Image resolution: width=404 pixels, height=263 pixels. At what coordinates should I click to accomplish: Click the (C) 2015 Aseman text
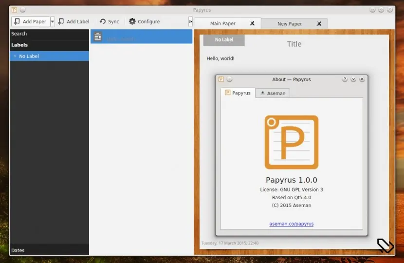(292, 206)
